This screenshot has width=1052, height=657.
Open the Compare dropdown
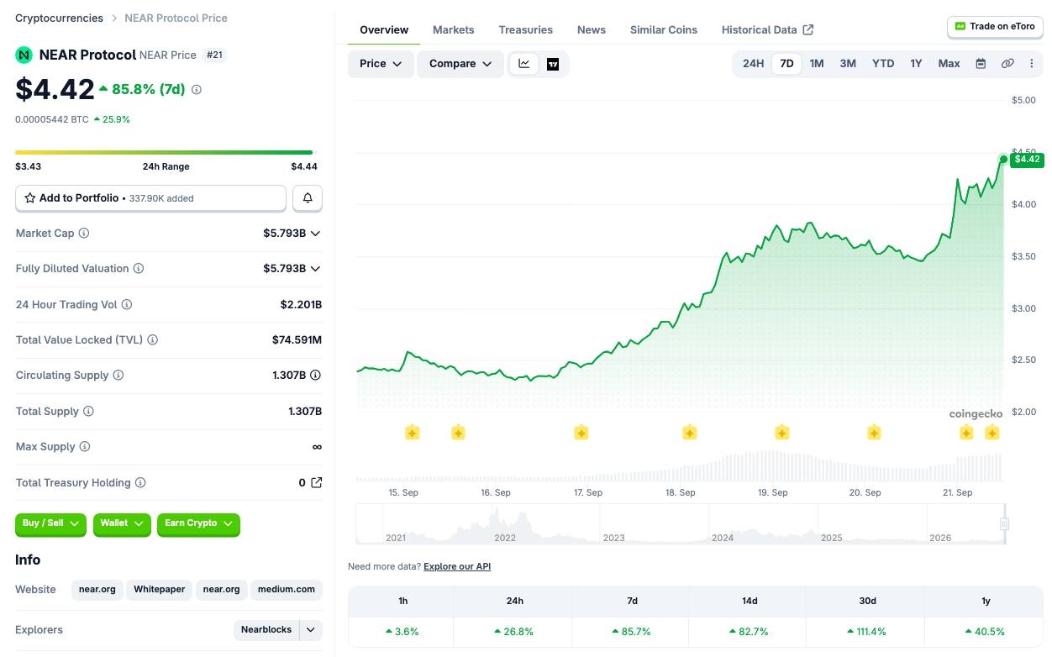click(x=460, y=64)
